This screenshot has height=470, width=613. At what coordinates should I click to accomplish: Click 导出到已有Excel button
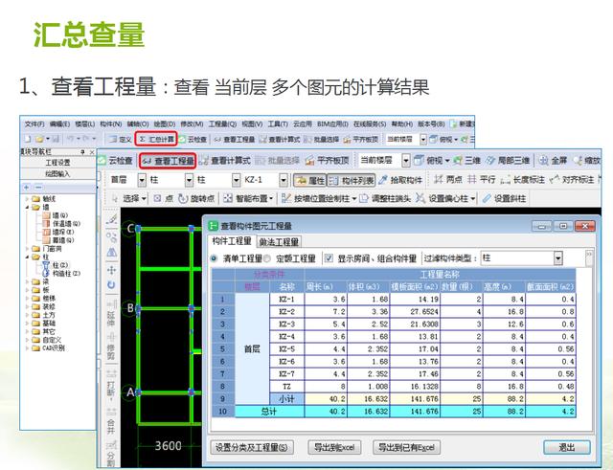click(406, 447)
